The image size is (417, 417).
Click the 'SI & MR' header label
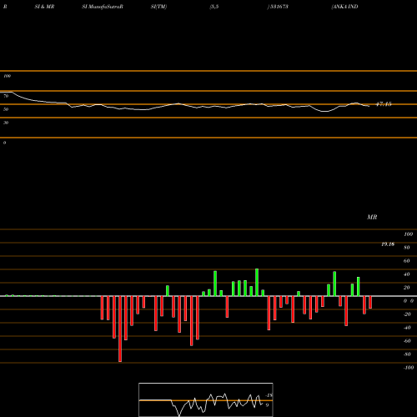[44, 7]
